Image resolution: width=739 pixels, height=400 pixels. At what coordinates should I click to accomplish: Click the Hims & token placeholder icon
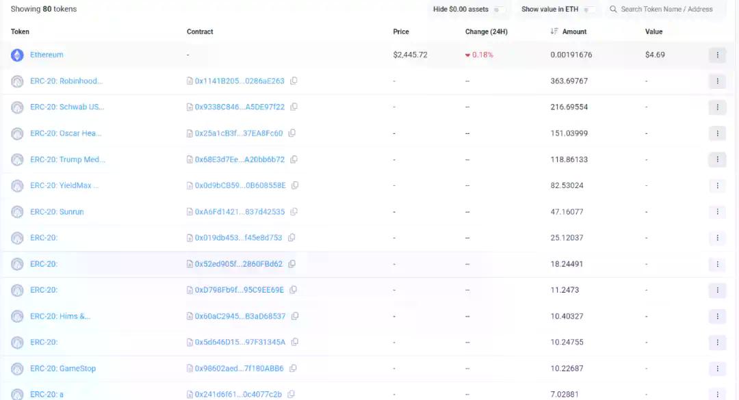point(17,317)
